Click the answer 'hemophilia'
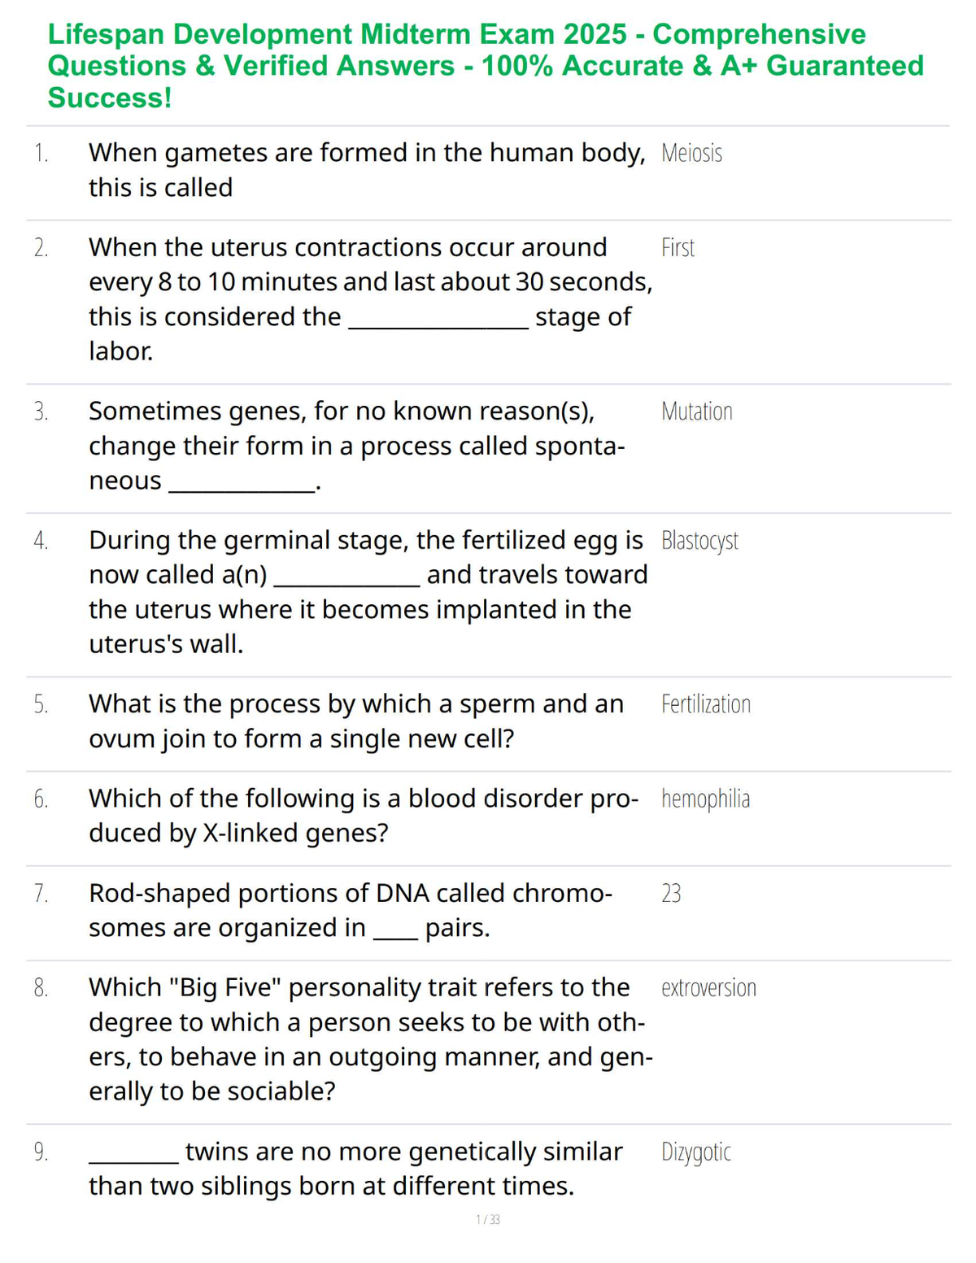 click(705, 799)
